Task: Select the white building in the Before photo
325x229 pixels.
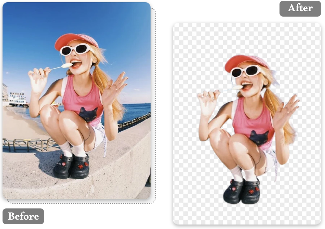Action: point(17,98)
